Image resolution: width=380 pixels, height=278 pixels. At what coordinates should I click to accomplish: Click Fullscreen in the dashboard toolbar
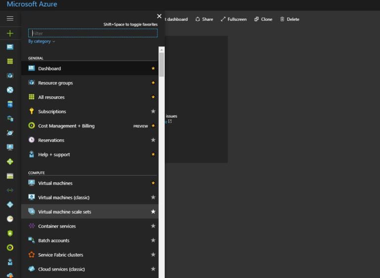coord(234,19)
